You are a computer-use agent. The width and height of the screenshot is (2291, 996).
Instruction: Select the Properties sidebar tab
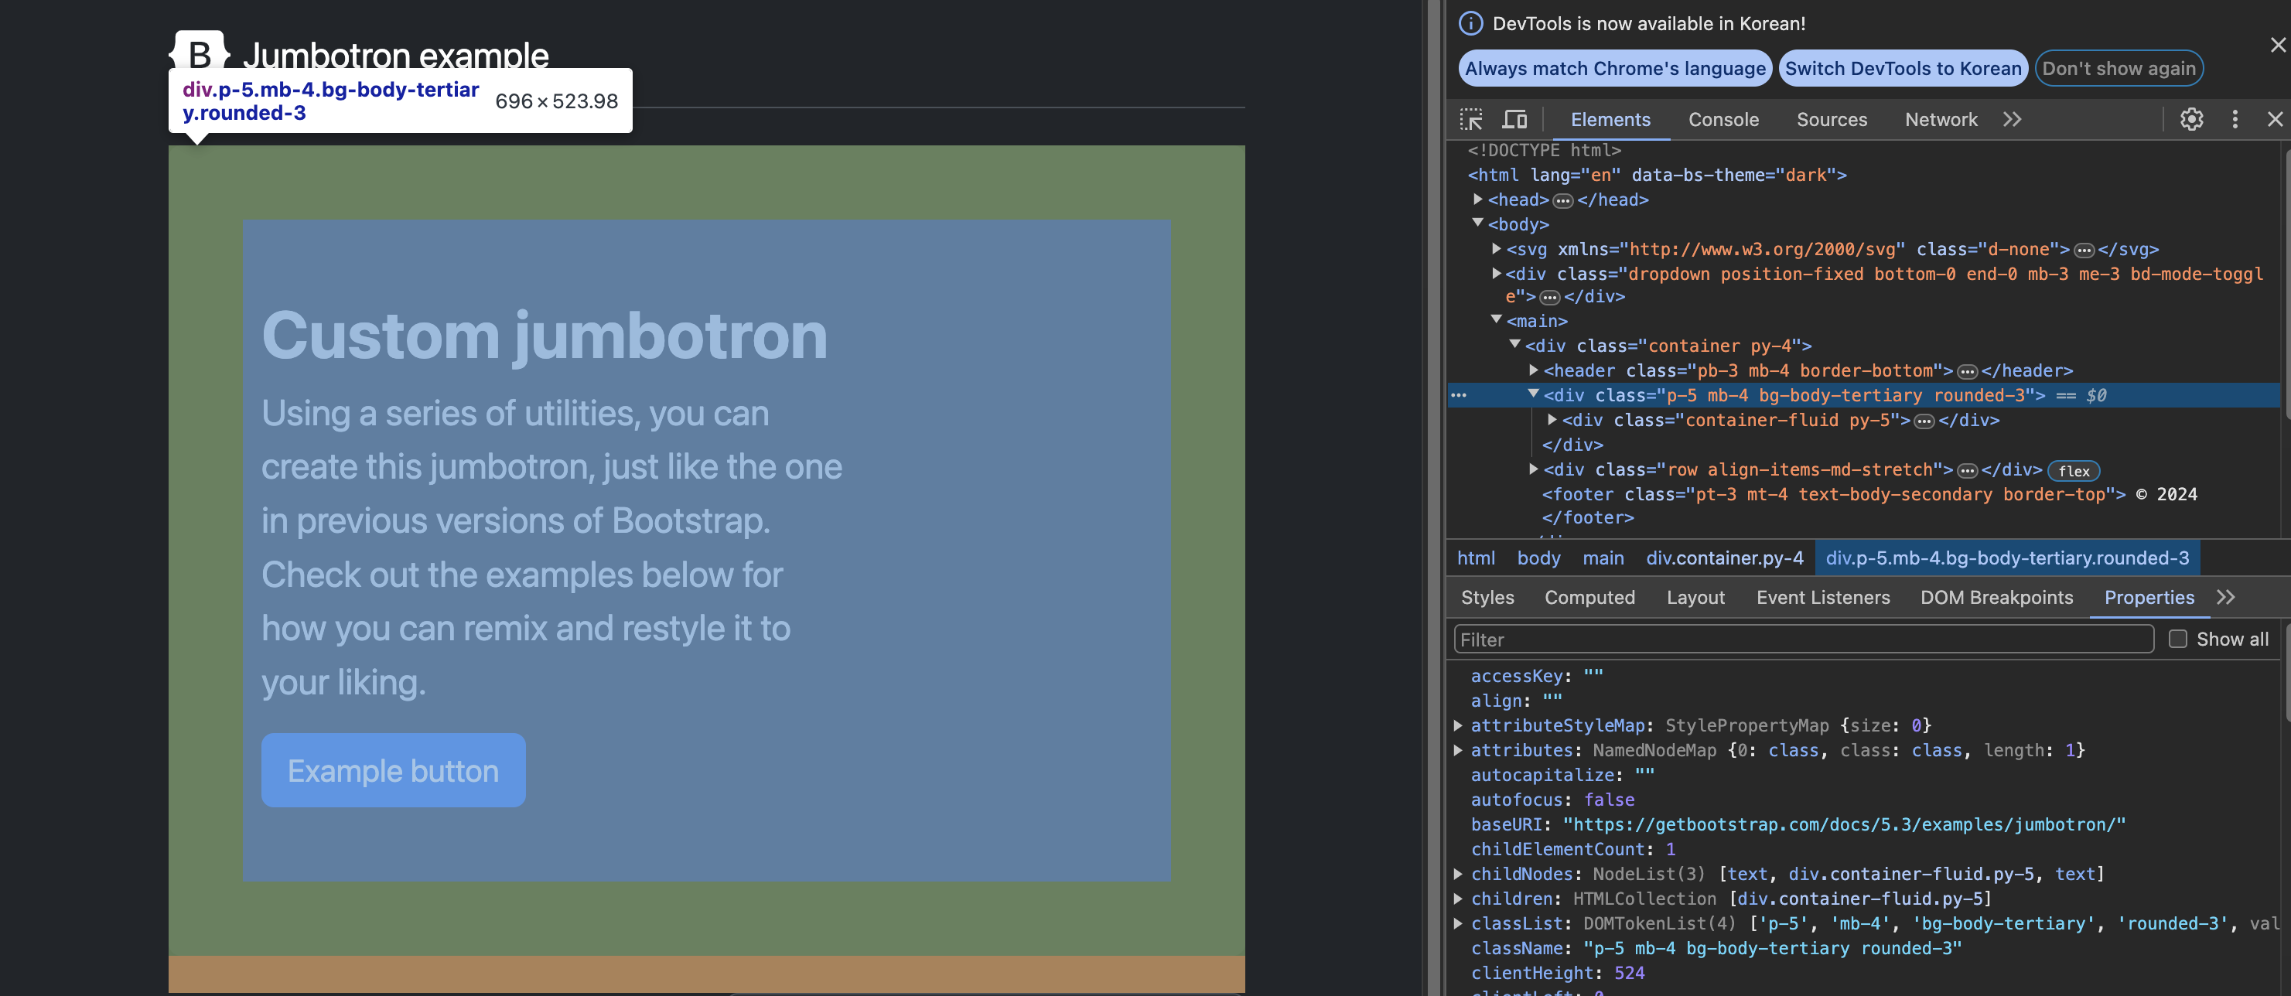2149,597
